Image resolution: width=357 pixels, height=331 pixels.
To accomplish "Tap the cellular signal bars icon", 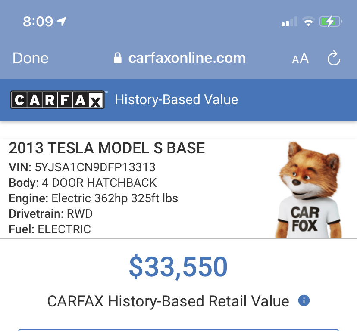I will click(x=289, y=22).
